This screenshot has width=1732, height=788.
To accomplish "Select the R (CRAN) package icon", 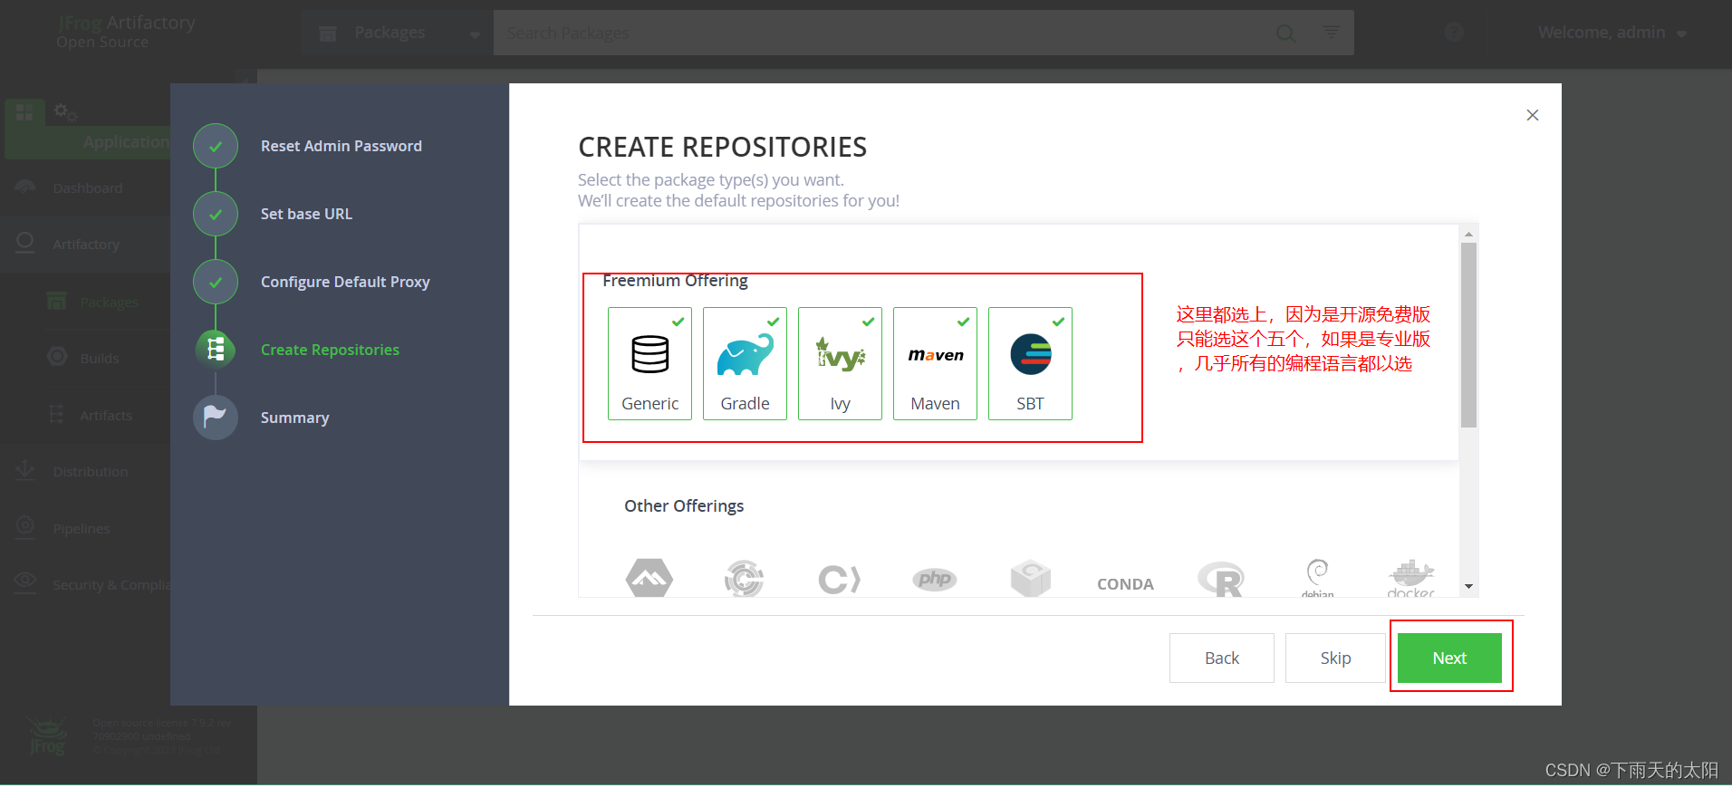I will coord(1221,579).
